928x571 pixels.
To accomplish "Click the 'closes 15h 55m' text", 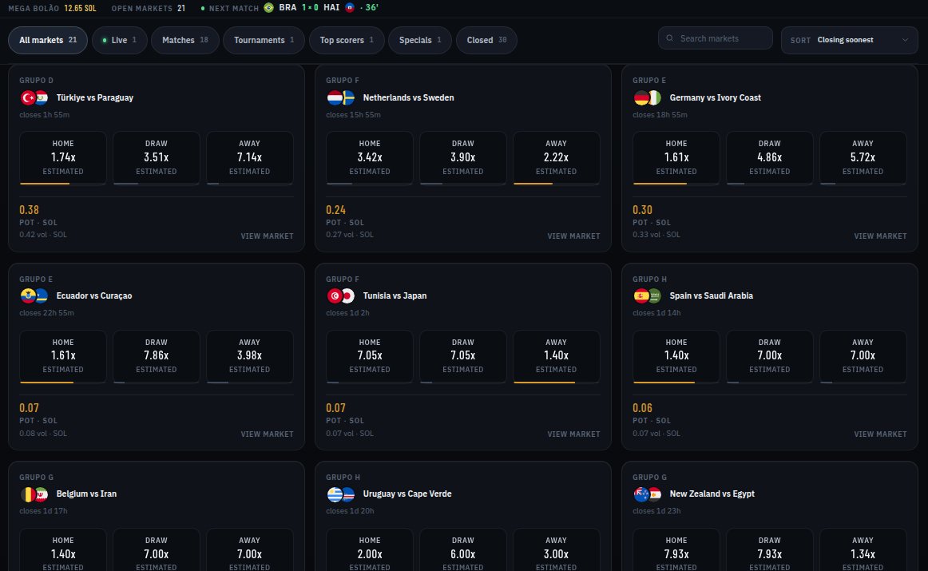I will click(353, 115).
